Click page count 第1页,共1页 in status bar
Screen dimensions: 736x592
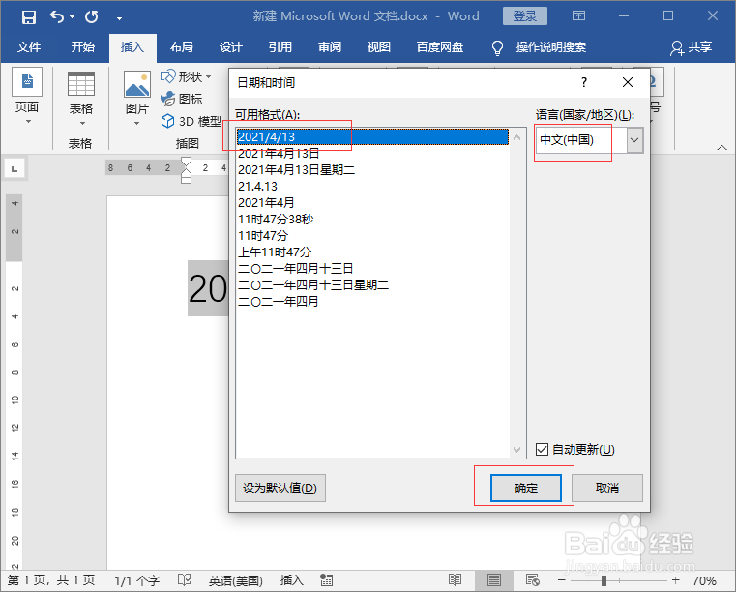51,580
